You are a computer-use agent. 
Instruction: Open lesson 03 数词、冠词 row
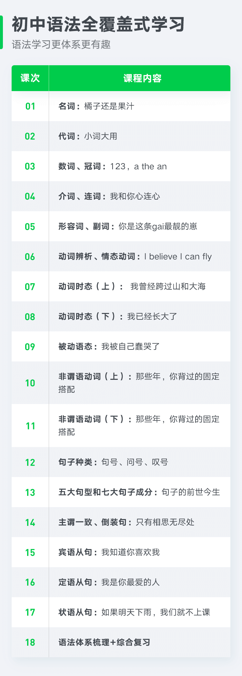pyautogui.click(x=121, y=166)
